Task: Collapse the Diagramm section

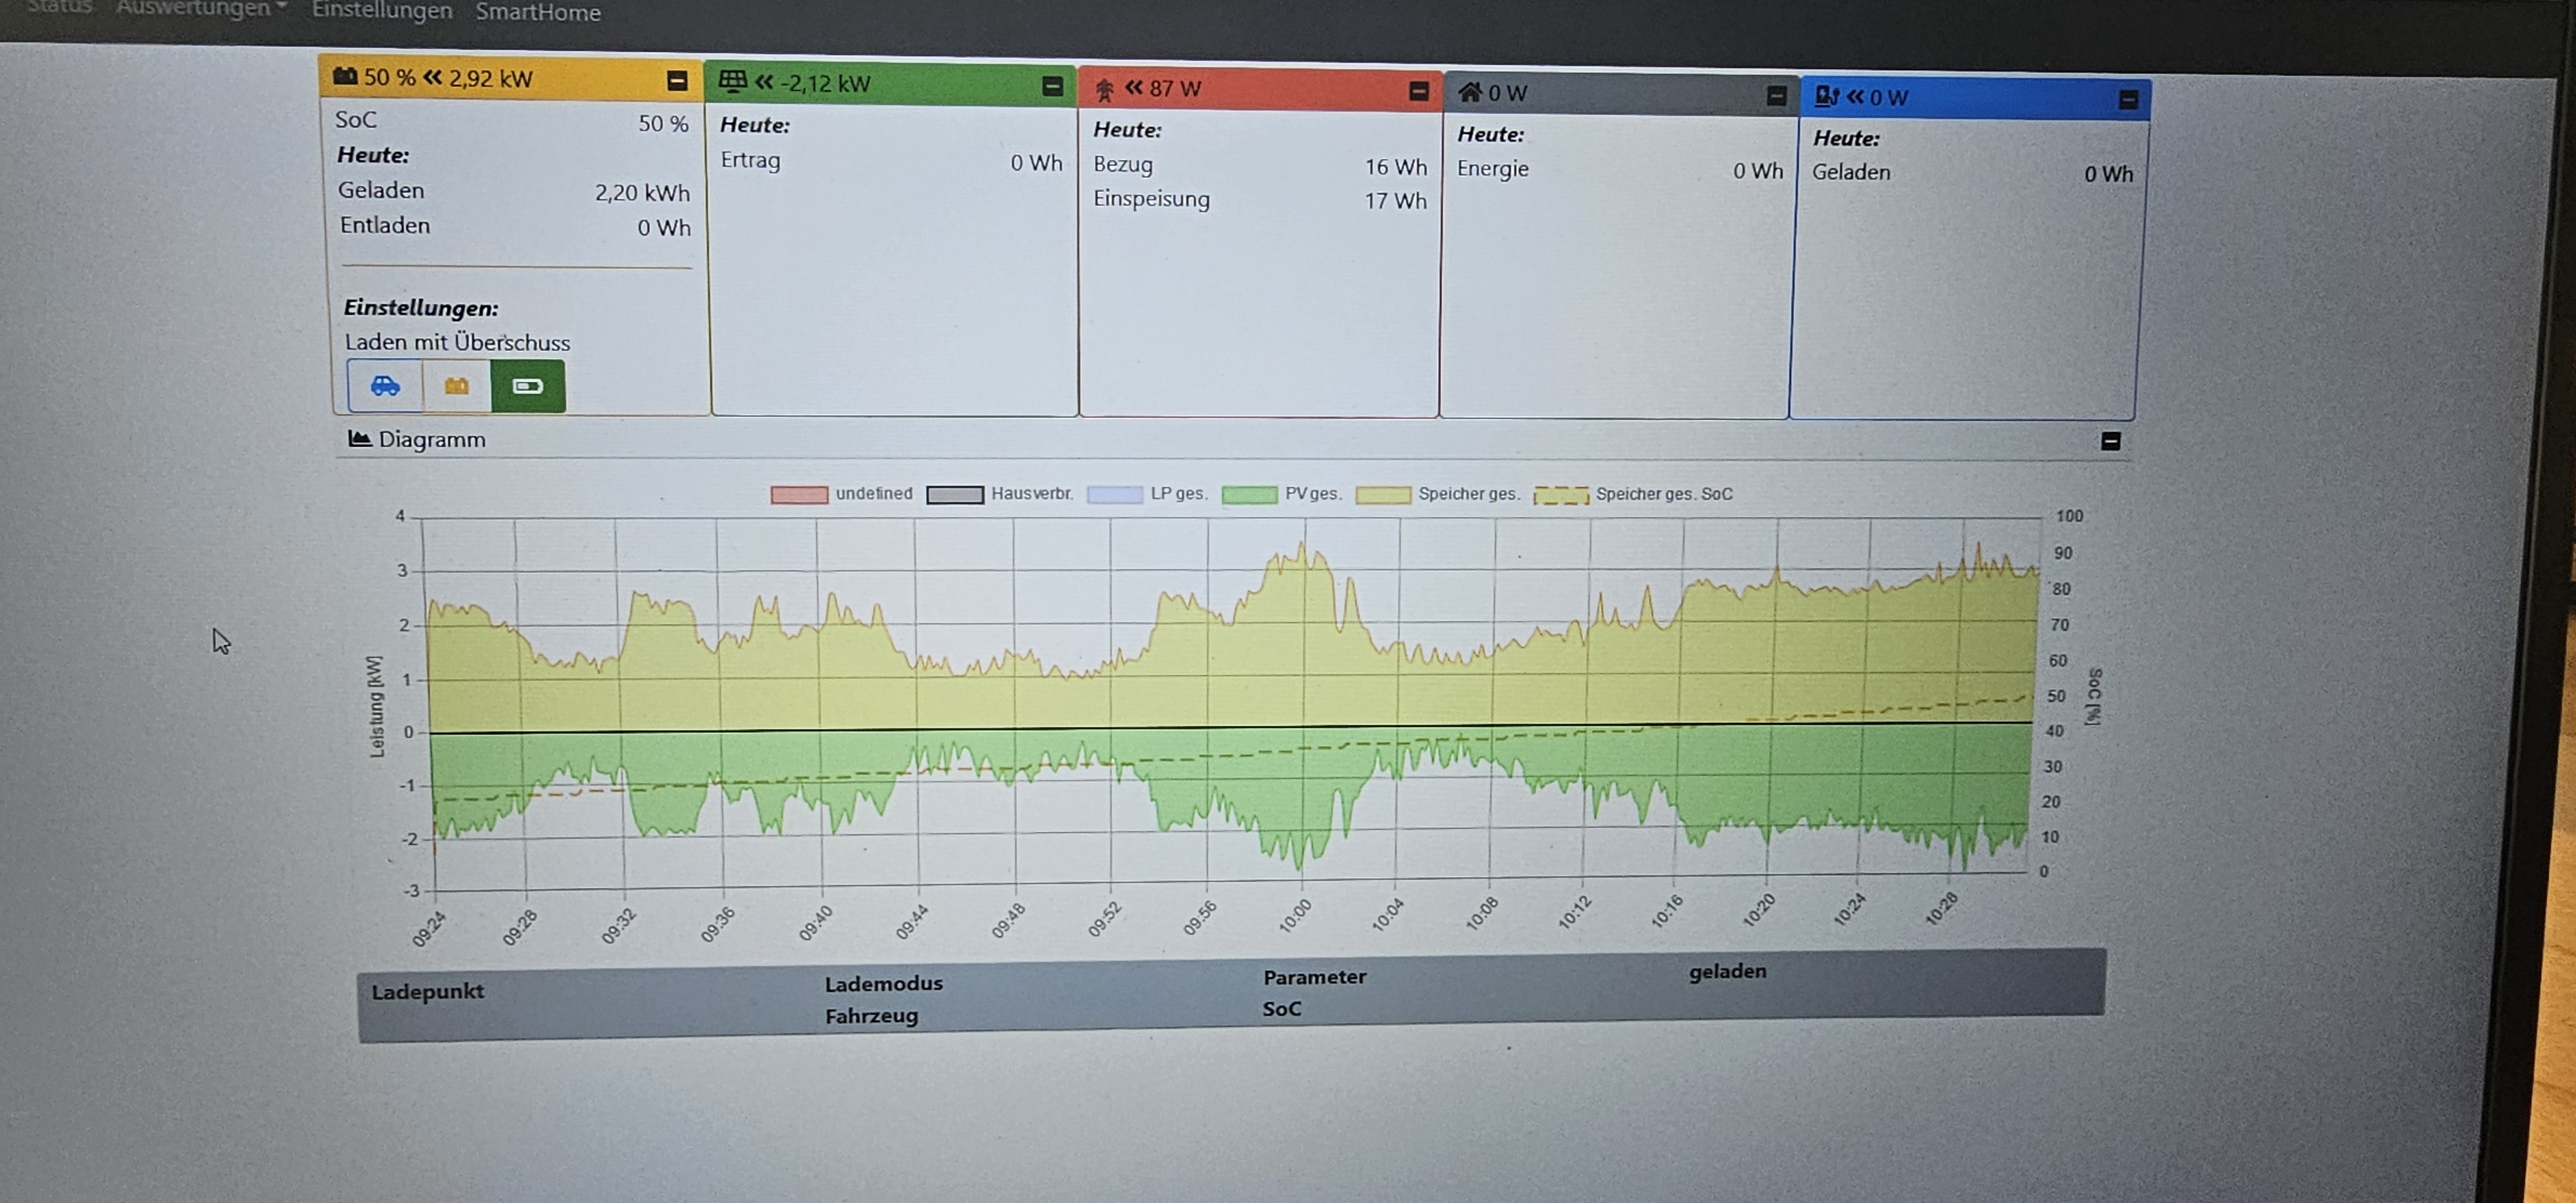Action: pos(2110,441)
